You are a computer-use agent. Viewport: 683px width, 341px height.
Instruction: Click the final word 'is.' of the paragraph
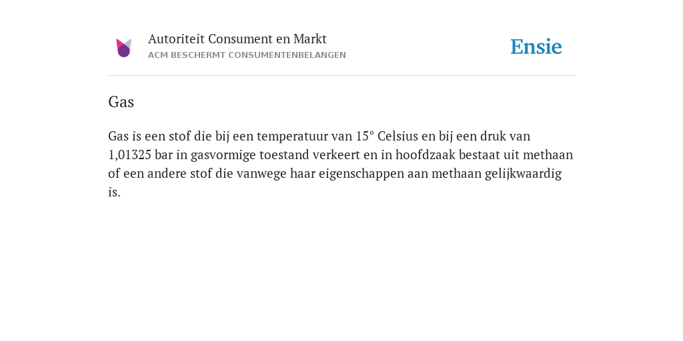coord(114,192)
